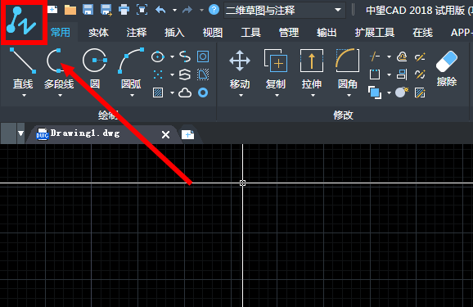
Task: Select the align objects icon
Action: (402, 74)
